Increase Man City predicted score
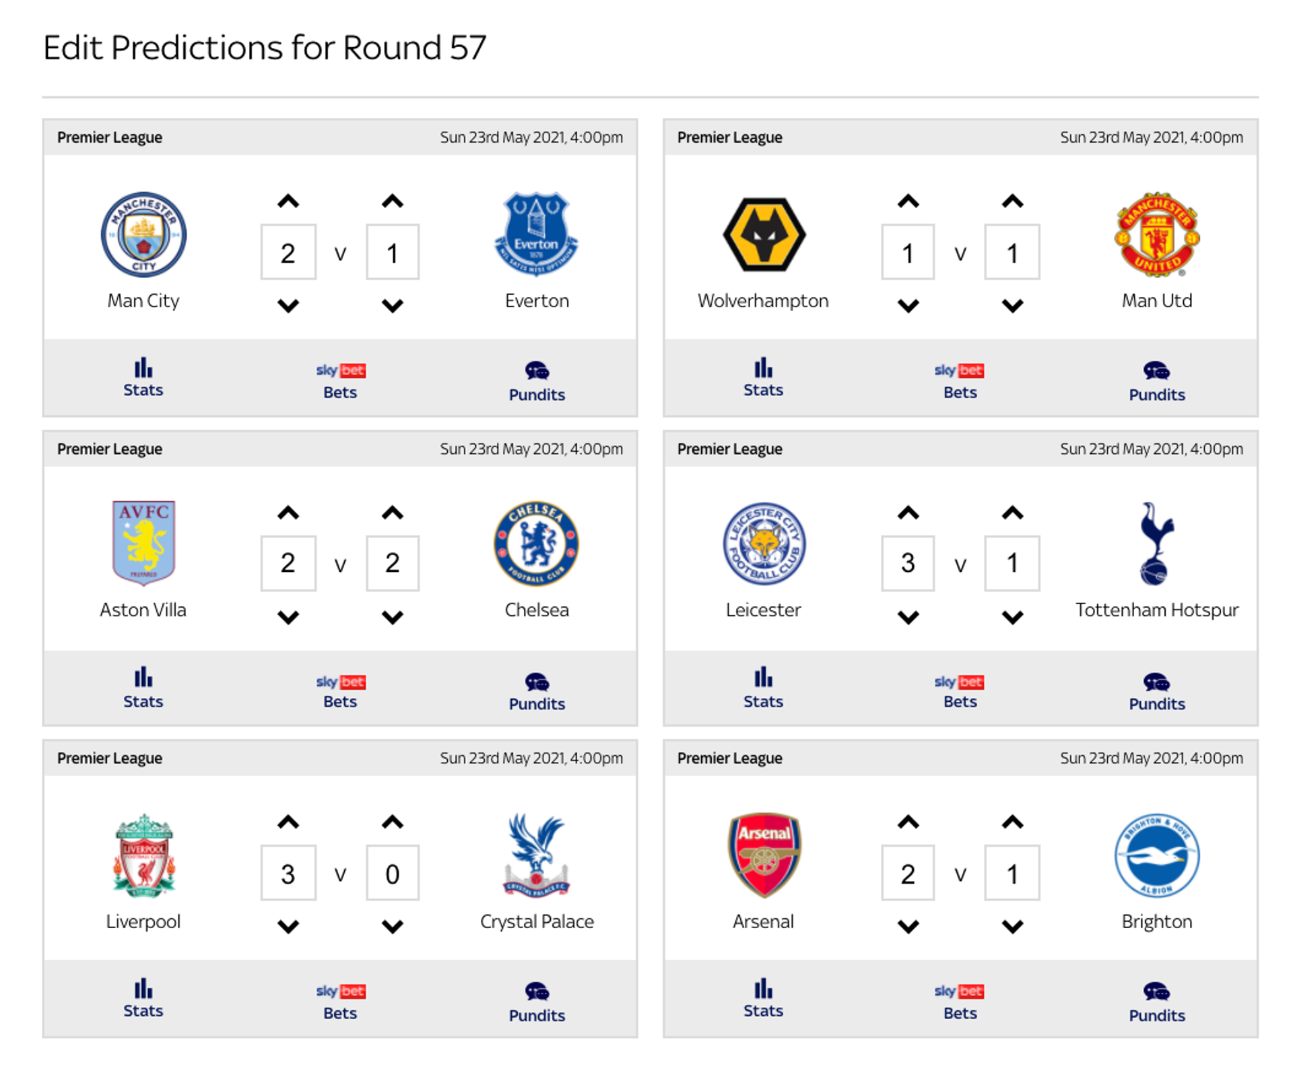Screen dimensions: 1293x1075 pos(288,201)
